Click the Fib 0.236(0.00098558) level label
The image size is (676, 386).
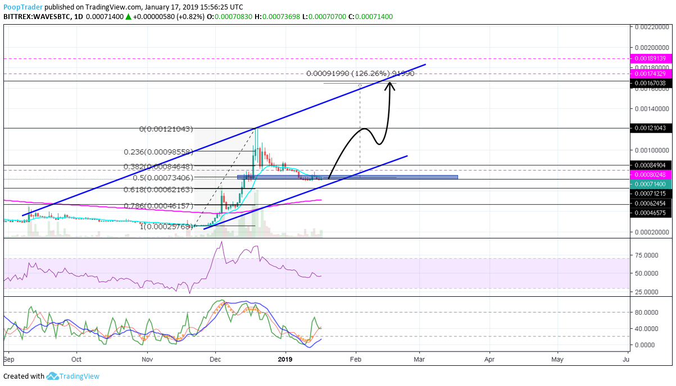point(158,152)
